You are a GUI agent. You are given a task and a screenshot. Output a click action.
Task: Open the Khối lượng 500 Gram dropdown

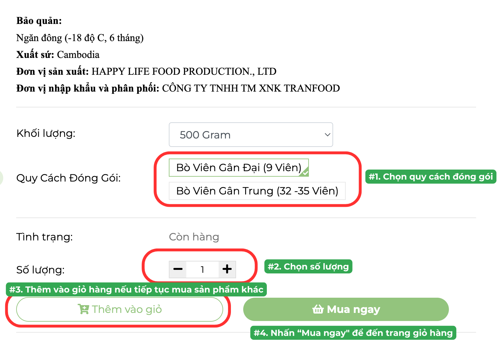[x=251, y=135]
